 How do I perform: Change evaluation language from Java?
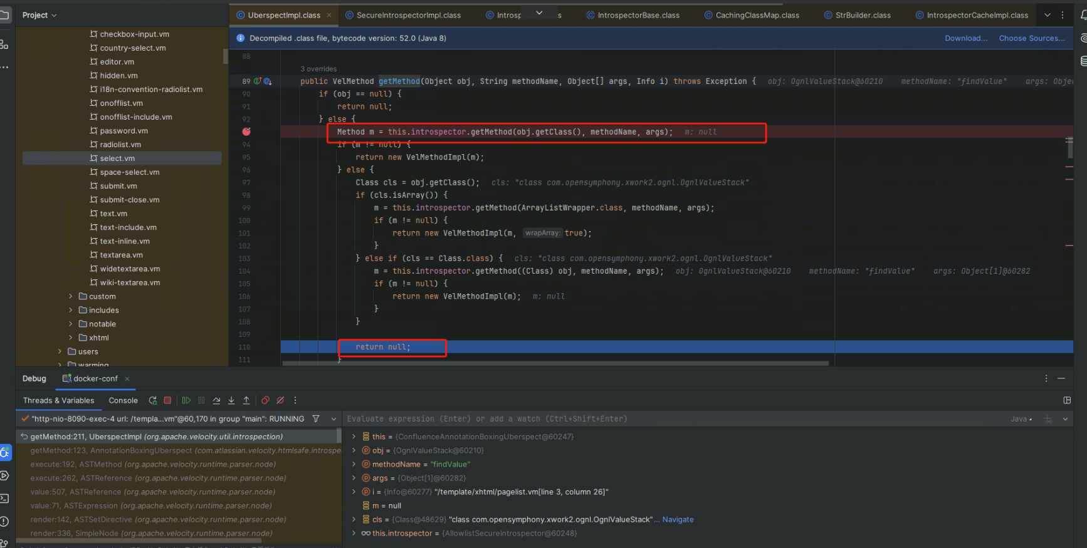[1021, 419]
